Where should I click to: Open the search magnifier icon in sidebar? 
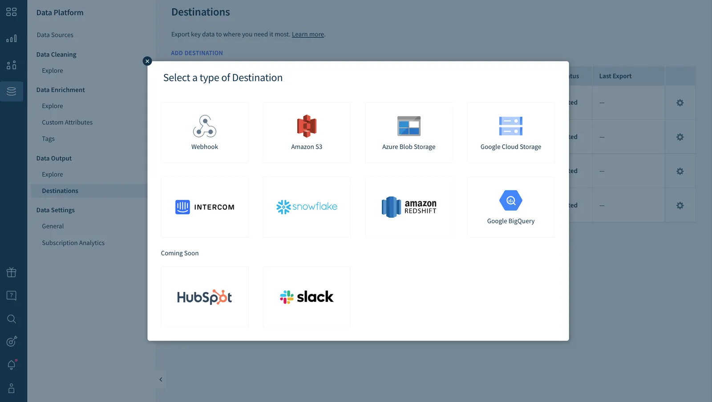tap(12, 319)
